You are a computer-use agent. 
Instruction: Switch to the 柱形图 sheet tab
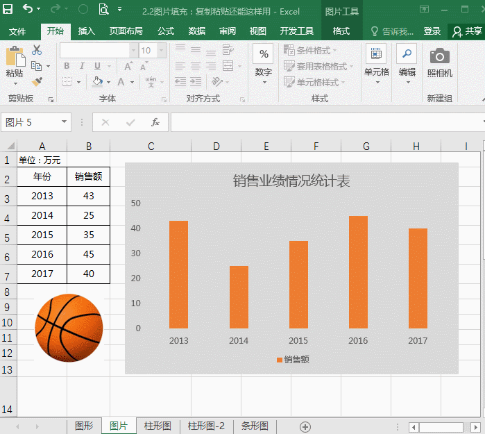point(158,426)
